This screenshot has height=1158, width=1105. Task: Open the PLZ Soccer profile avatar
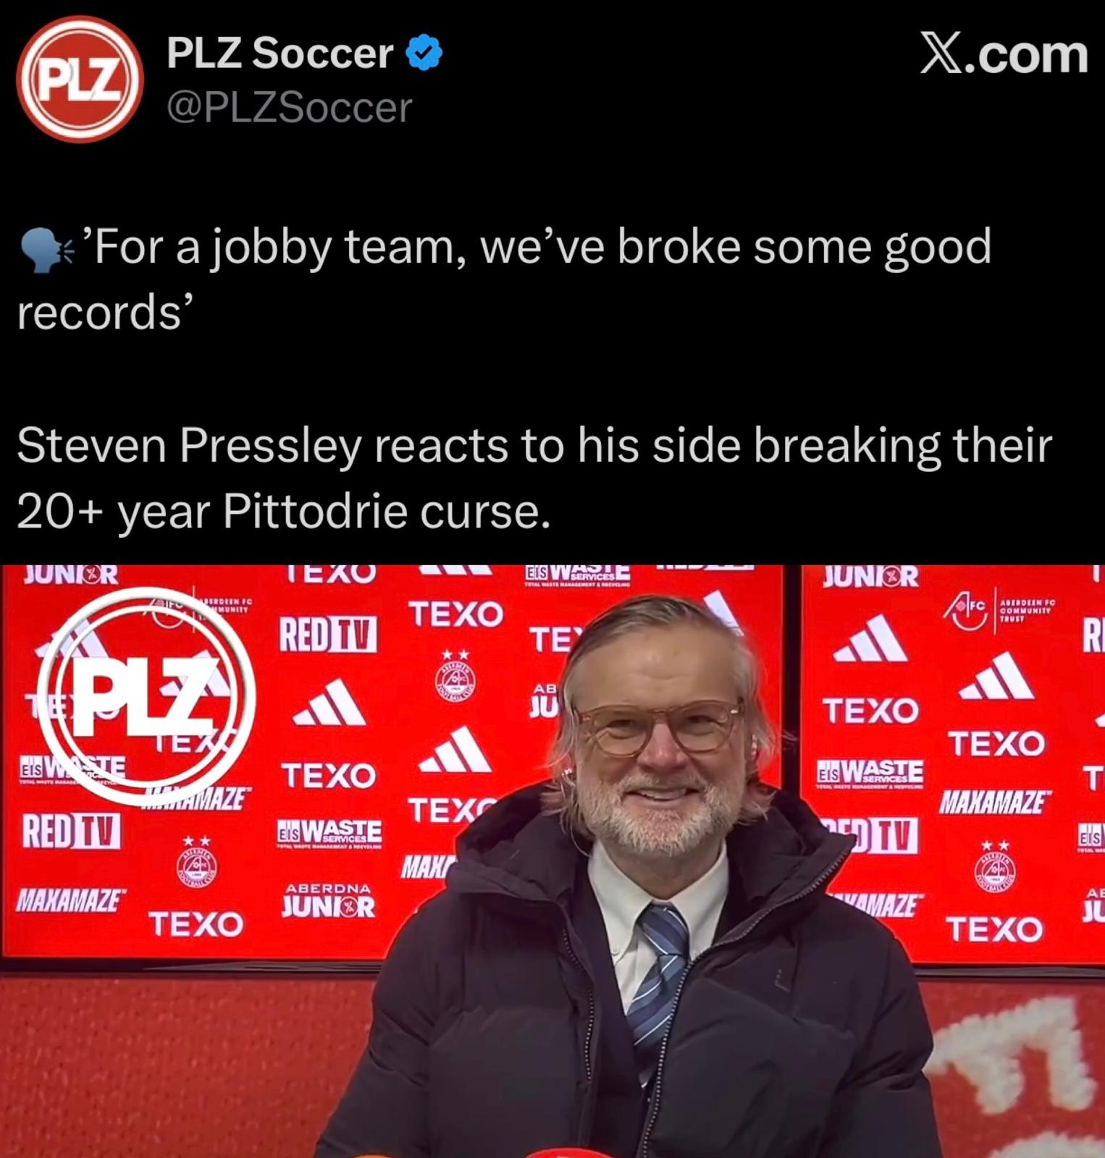pos(80,79)
